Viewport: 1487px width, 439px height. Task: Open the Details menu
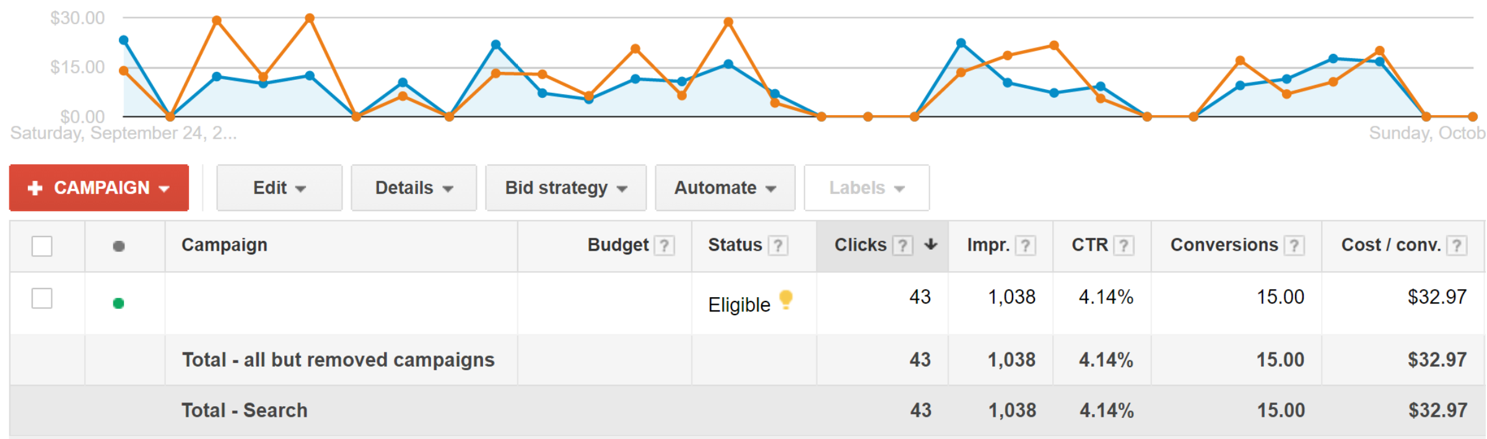414,188
